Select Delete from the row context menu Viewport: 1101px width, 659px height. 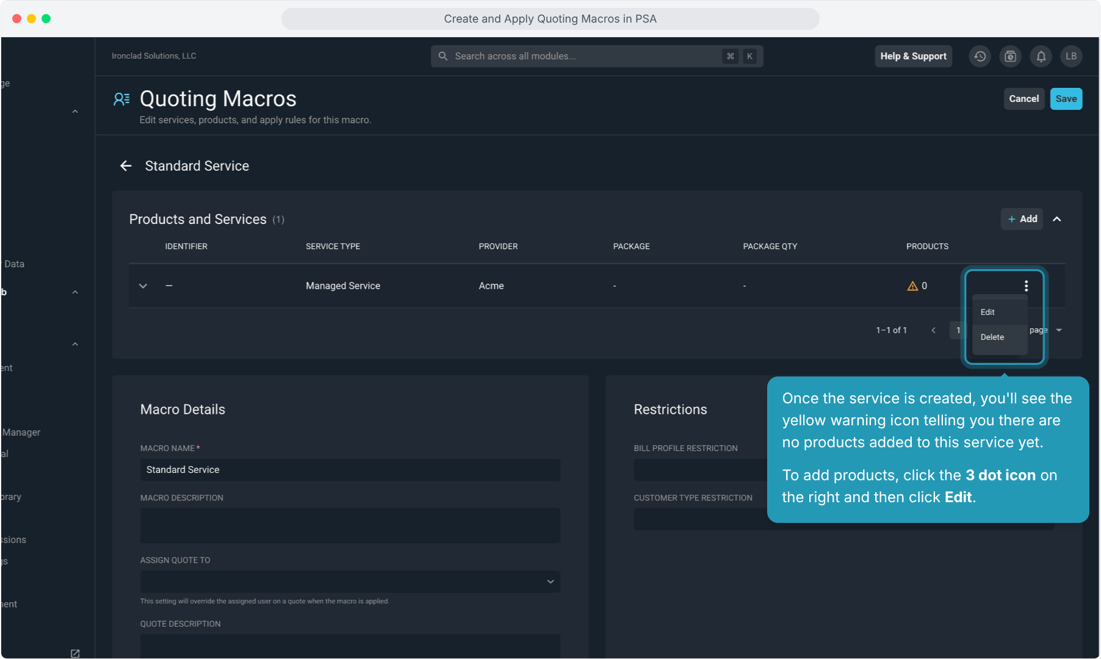[1000, 337]
